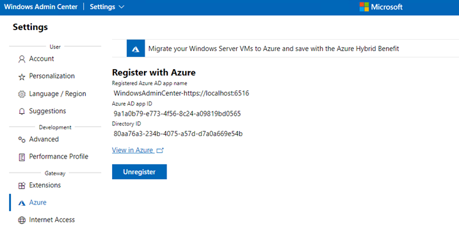Click the Extensions puzzle icon
The height and width of the screenshot is (234, 459).
(x=22, y=185)
